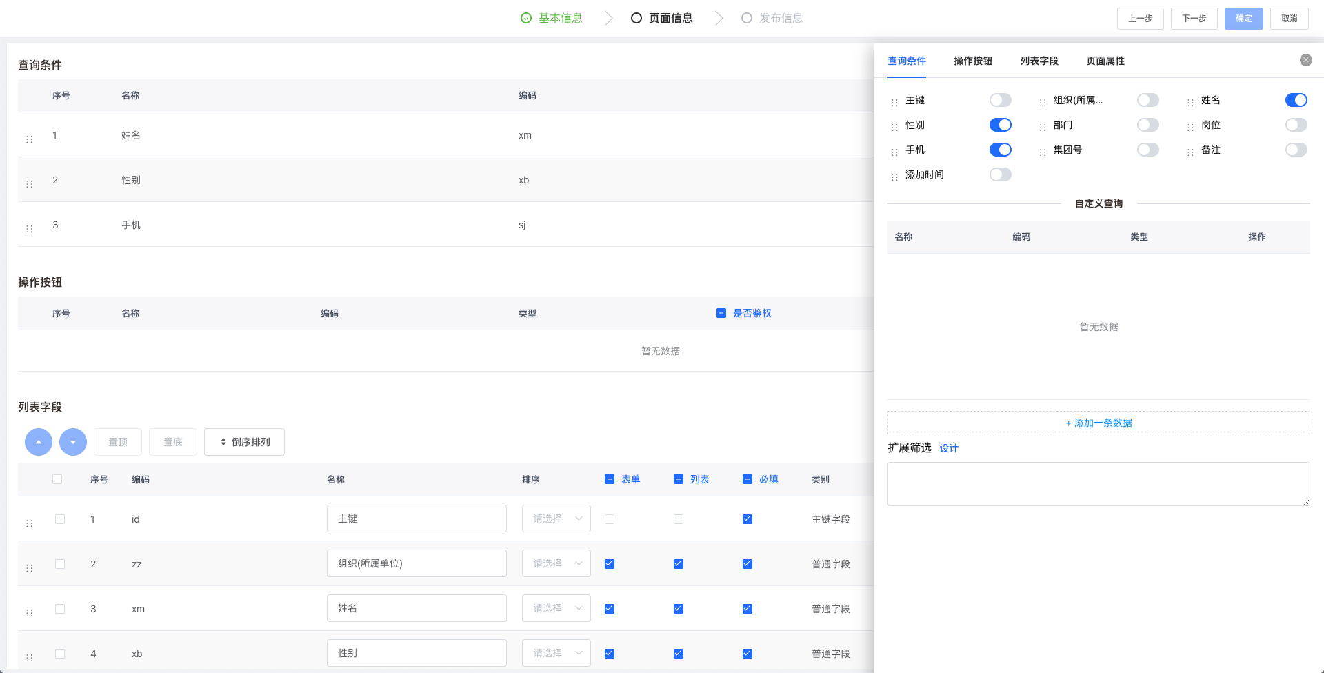
Task: Turn off the 姓名 query switch
Action: tap(1296, 100)
